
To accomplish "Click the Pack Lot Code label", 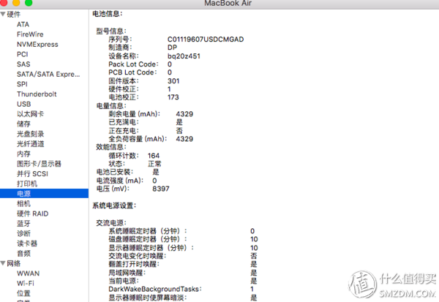I will [133, 64].
